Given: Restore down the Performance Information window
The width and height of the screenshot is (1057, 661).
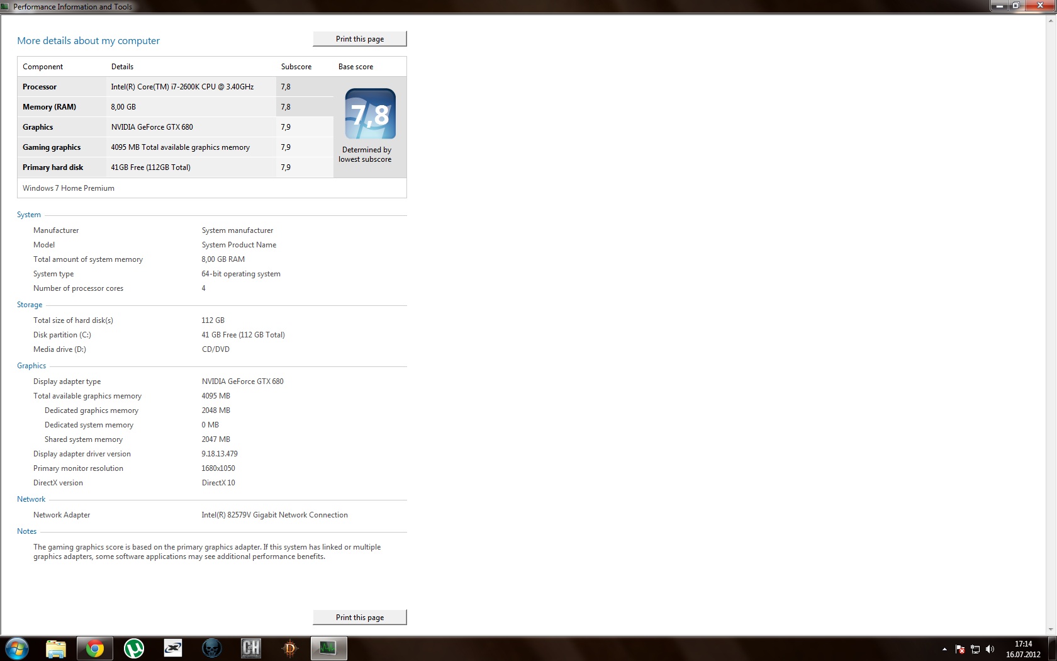Looking at the screenshot, I should coord(1016,6).
